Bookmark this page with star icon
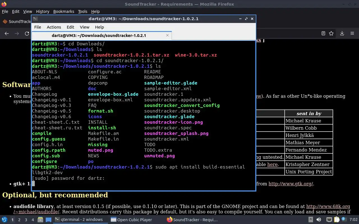The width and height of the screenshot is (359, 224). [331, 33]
